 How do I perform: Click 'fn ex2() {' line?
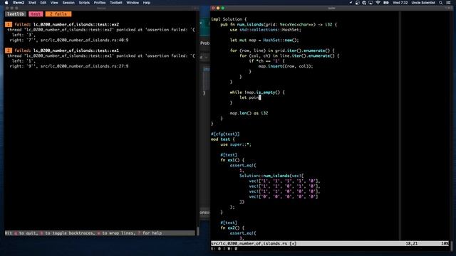[232, 228]
